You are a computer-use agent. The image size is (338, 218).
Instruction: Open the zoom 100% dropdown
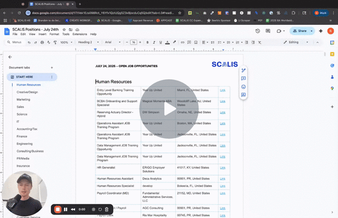[x=66, y=42]
